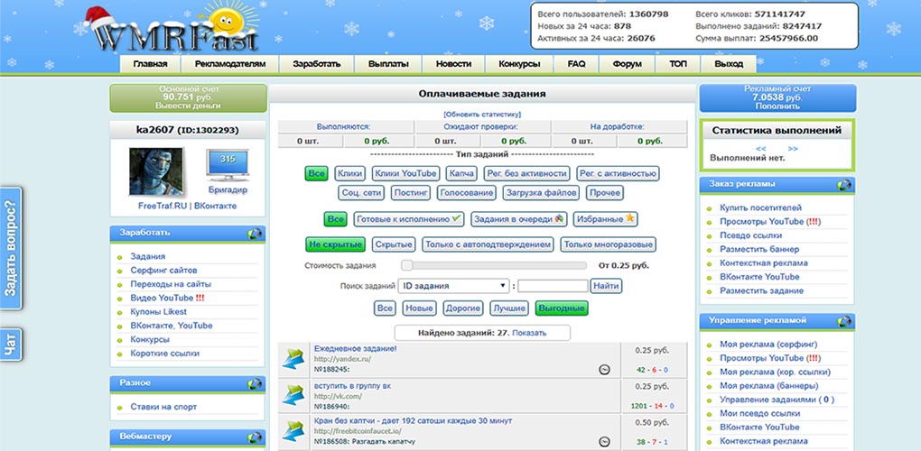This screenshot has height=451, width=921.
Task: Open the Avatar profile picture
Action: click(156, 171)
